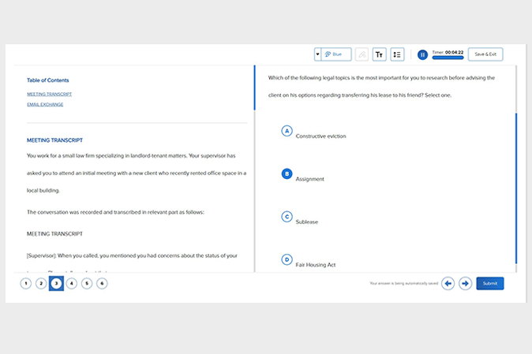This screenshot has width=532, height=354.
Task: Choose option B Assignment
Action: 287,173
